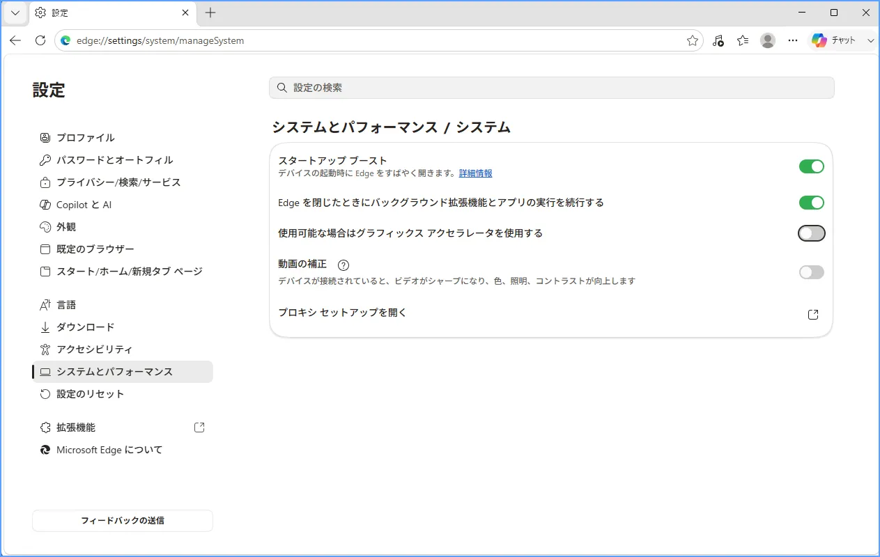This screenshot has width=880, height=557.
Task: Toggle 動画の補正 switch
Action: tap(812, 272)
